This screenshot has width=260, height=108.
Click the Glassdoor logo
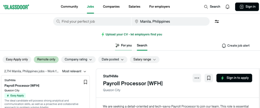coord(16,7)
